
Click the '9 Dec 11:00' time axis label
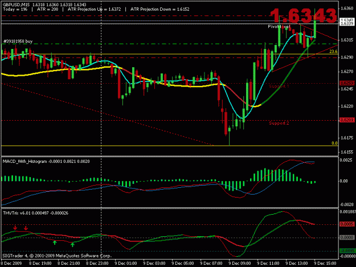coord(268,263)
